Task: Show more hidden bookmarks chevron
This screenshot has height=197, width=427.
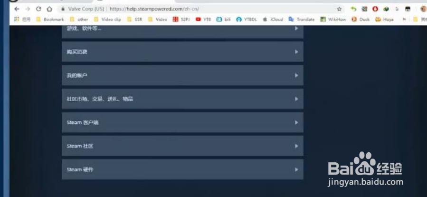Action: [x=404, y=20]
